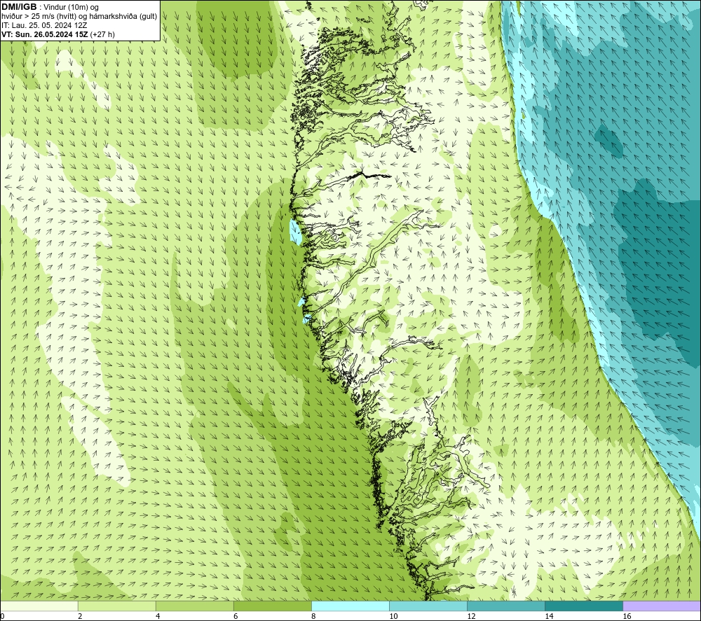The width and height of the screenshot is (701, 621).
Task: Click the legend label '2'
Action: [x=80, y=617]
